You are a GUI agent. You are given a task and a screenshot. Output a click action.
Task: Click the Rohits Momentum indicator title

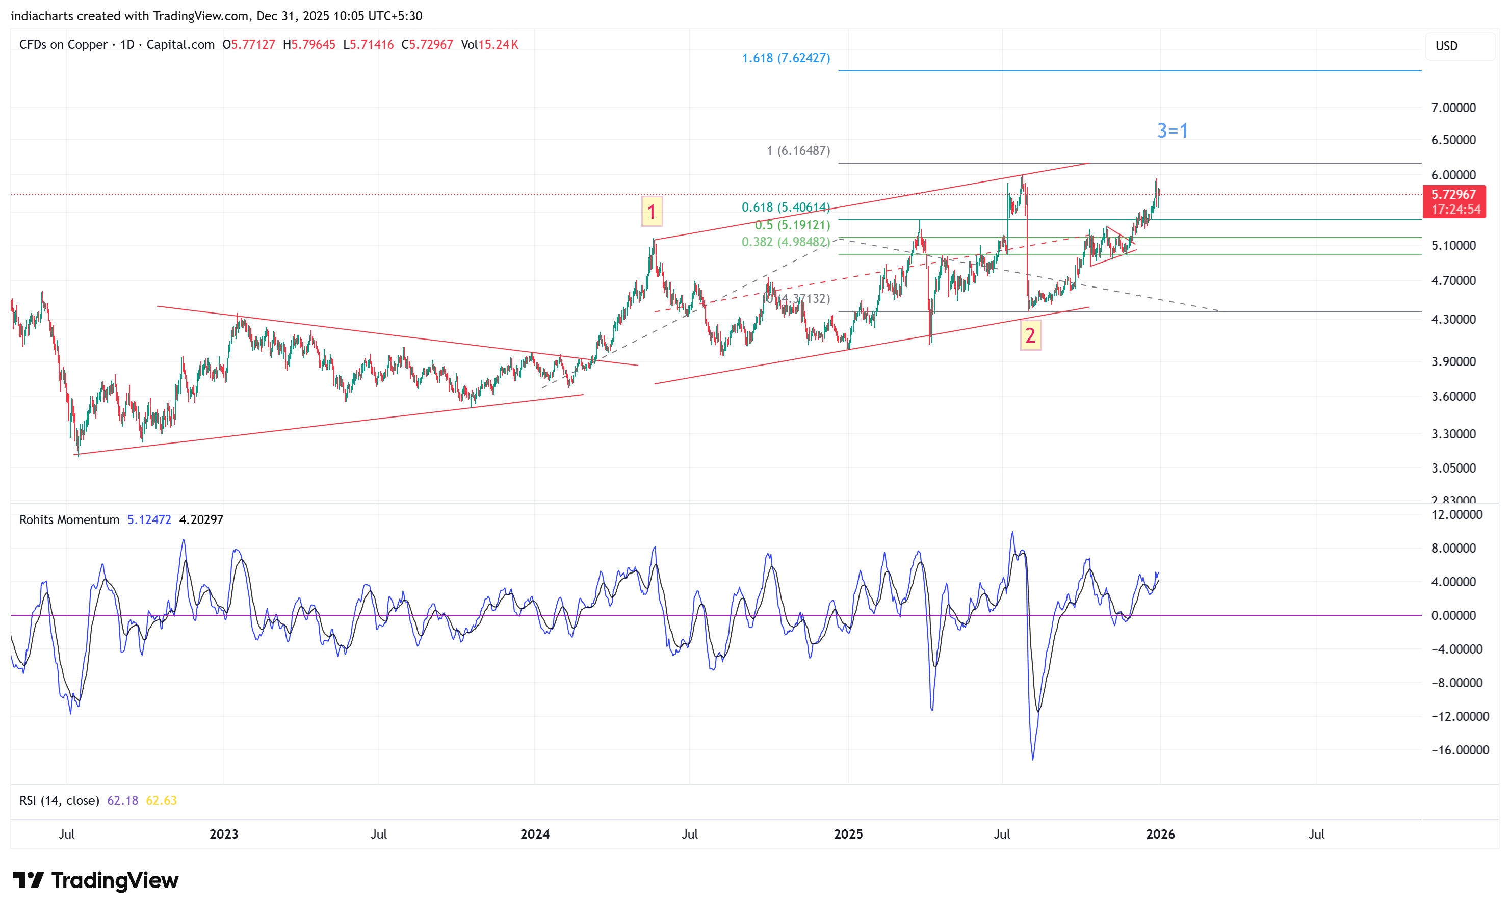(x=69, y=520)
